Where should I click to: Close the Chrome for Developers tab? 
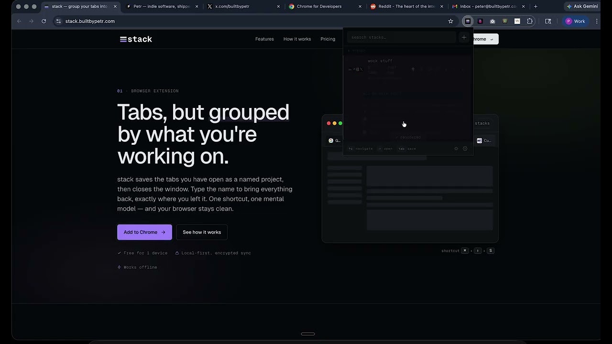point(360,7)
